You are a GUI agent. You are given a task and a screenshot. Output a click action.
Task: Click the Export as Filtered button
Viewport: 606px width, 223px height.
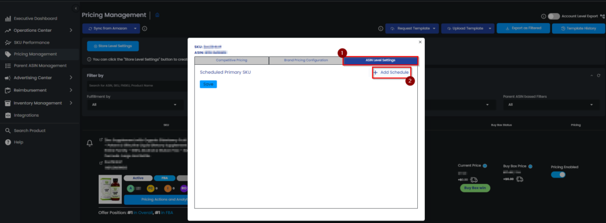tap(523, 28)
